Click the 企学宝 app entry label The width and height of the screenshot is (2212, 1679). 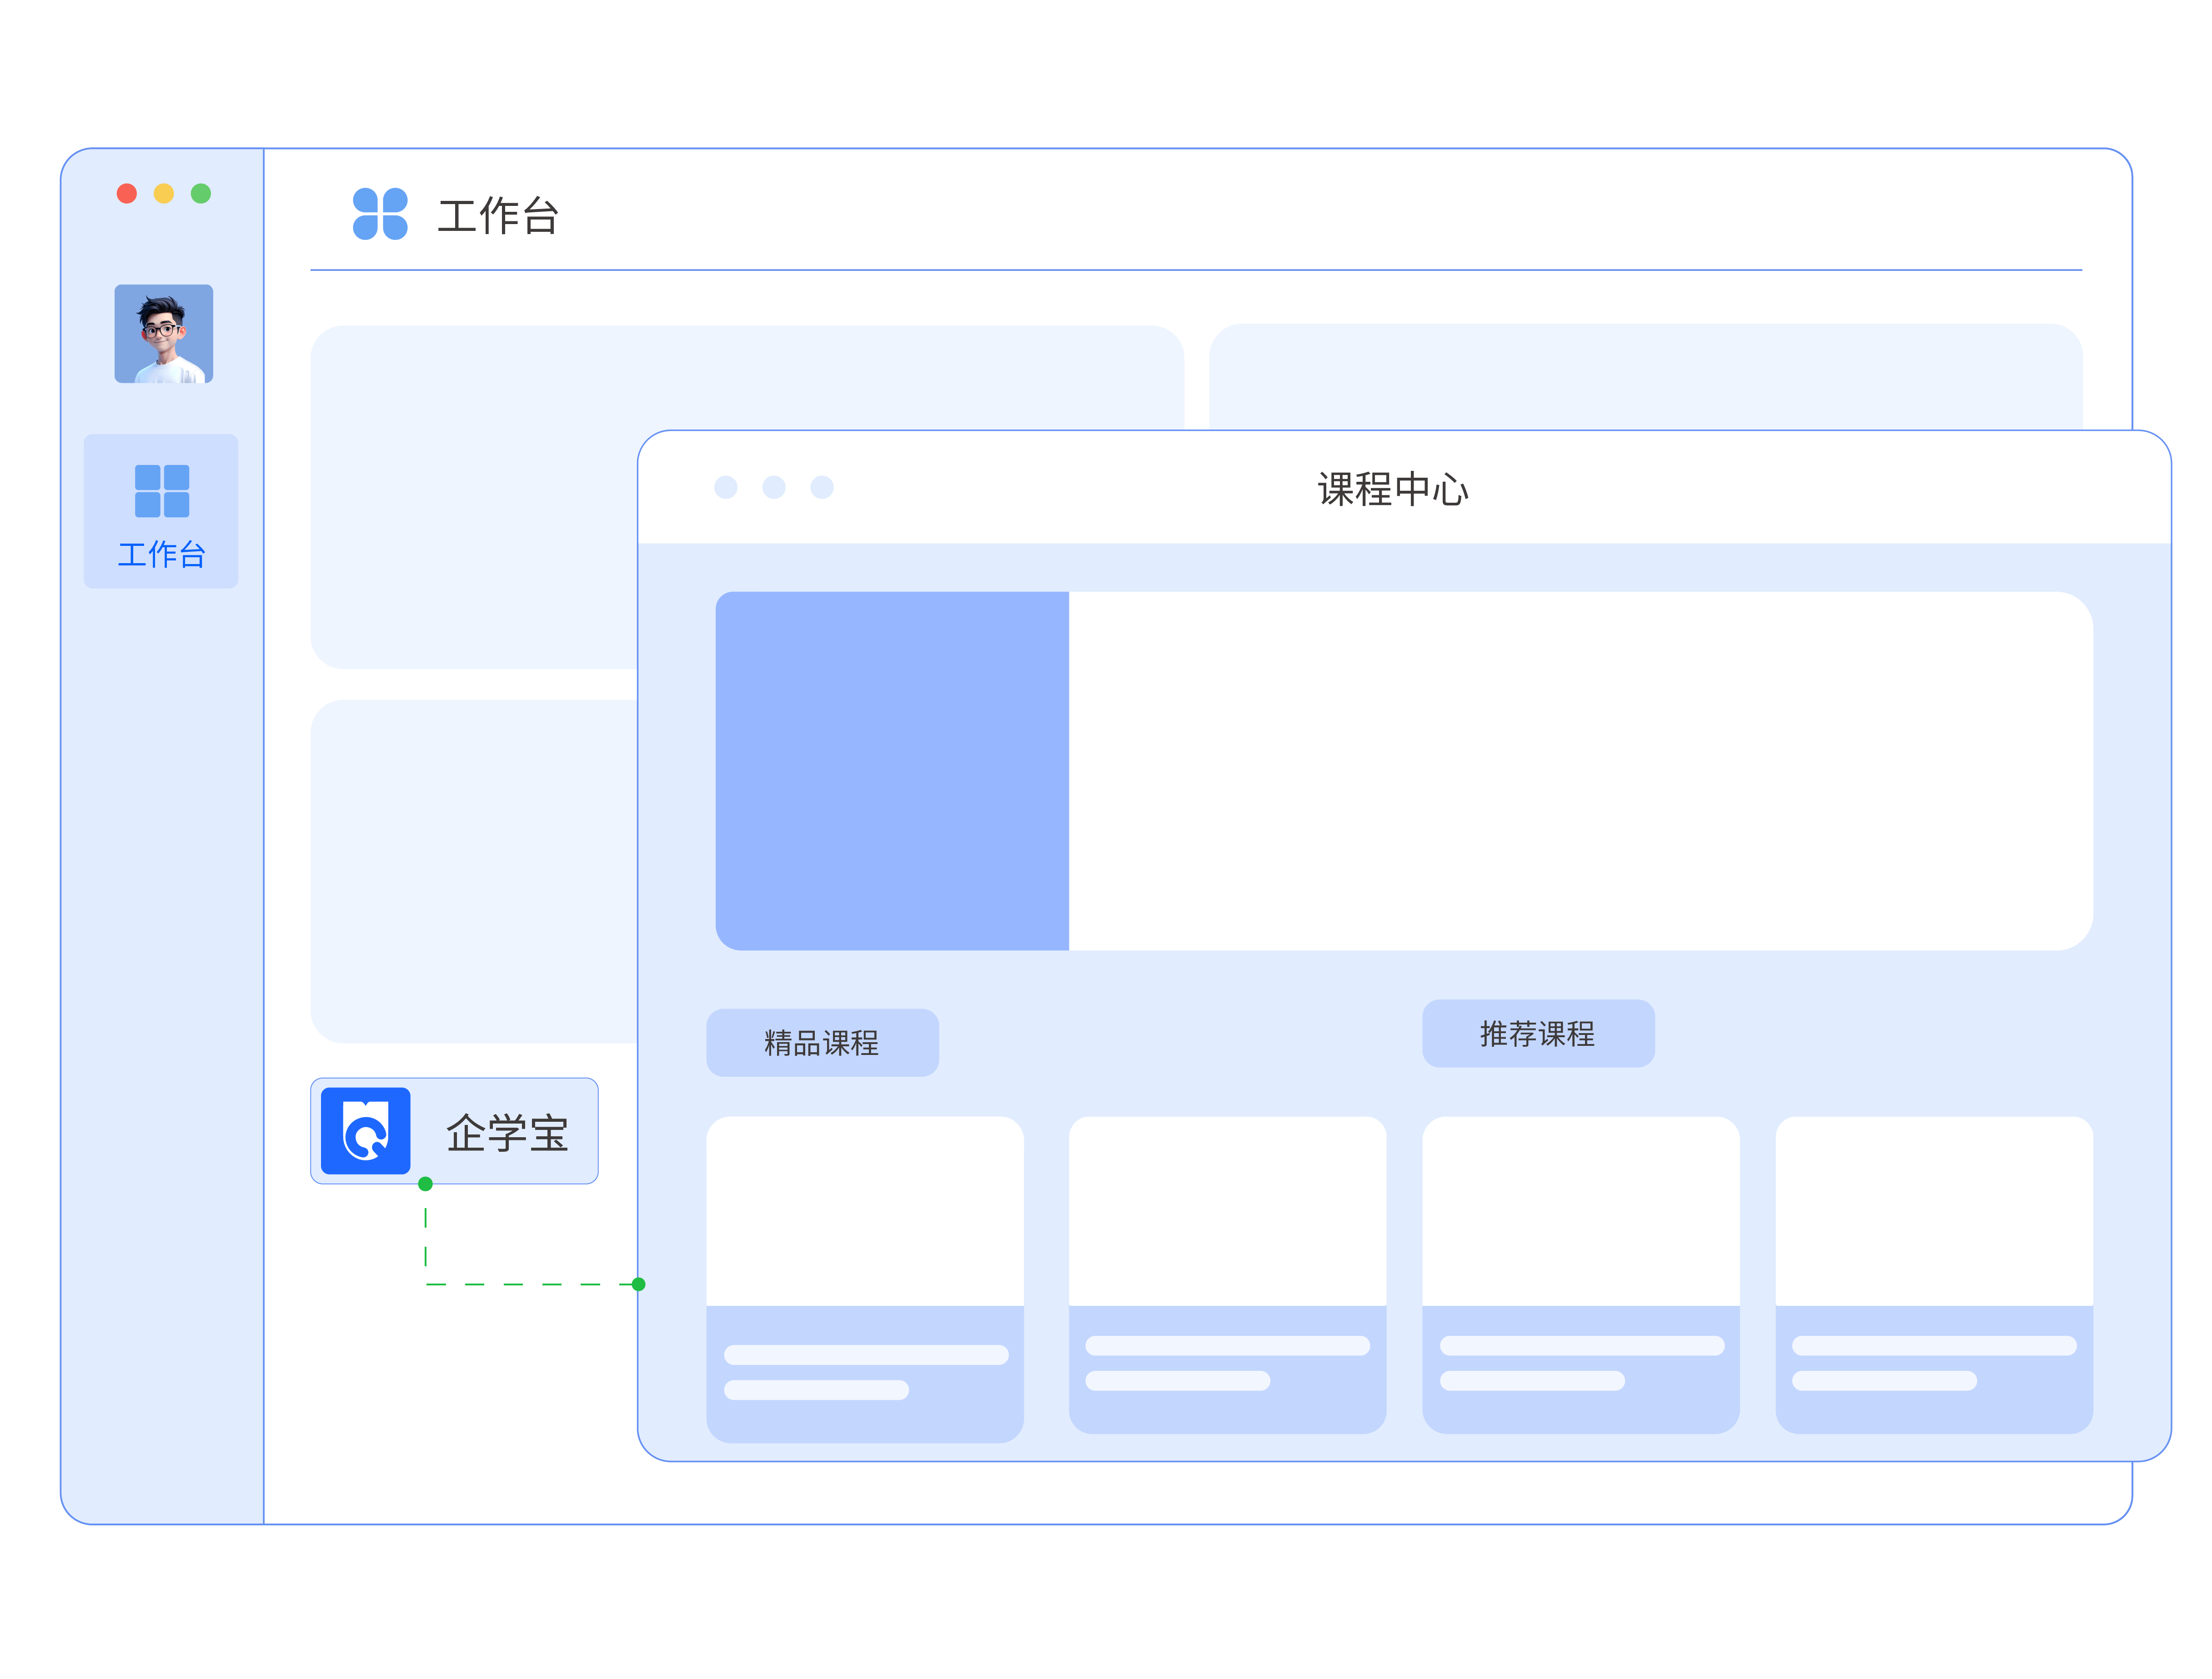tap(507, 1133)
